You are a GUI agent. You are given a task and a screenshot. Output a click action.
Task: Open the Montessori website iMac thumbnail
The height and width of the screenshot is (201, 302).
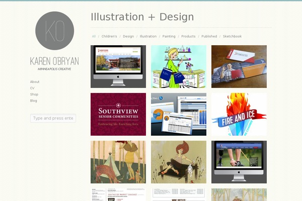point(118,66)
